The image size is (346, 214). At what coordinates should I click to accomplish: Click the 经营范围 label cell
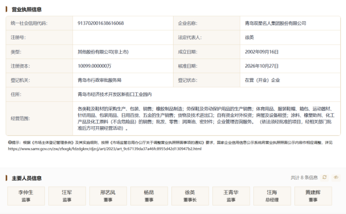(39, 119)
